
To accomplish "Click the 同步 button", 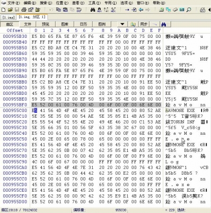I will point(144,24).
